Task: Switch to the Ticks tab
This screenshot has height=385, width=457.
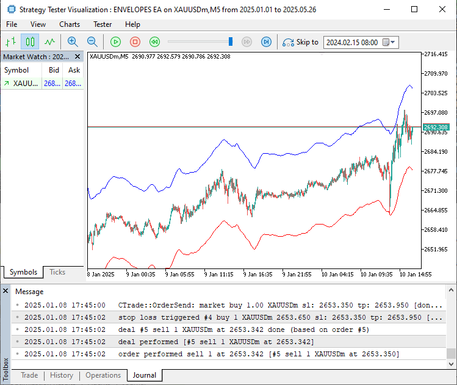Action: coord(57,272)
